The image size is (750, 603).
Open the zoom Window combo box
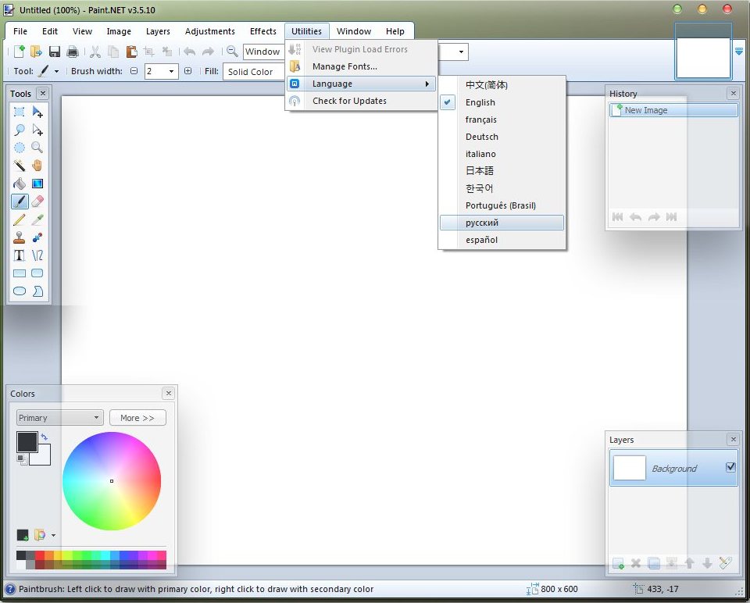(x=264, y=52)
